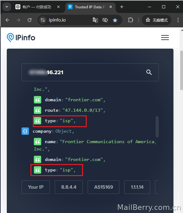Click the ipinfo.io address bar URL
Viewport: 183px width, 213px height.
[x=57, y=20]
